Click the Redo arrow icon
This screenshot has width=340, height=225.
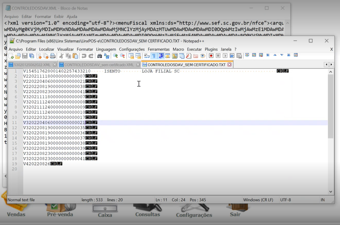(x=91, y=56)
